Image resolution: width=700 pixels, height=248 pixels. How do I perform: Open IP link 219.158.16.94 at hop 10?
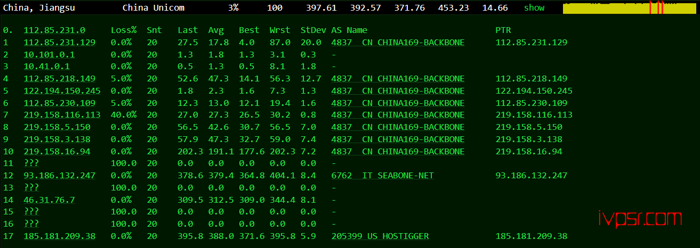pos(57,152)
